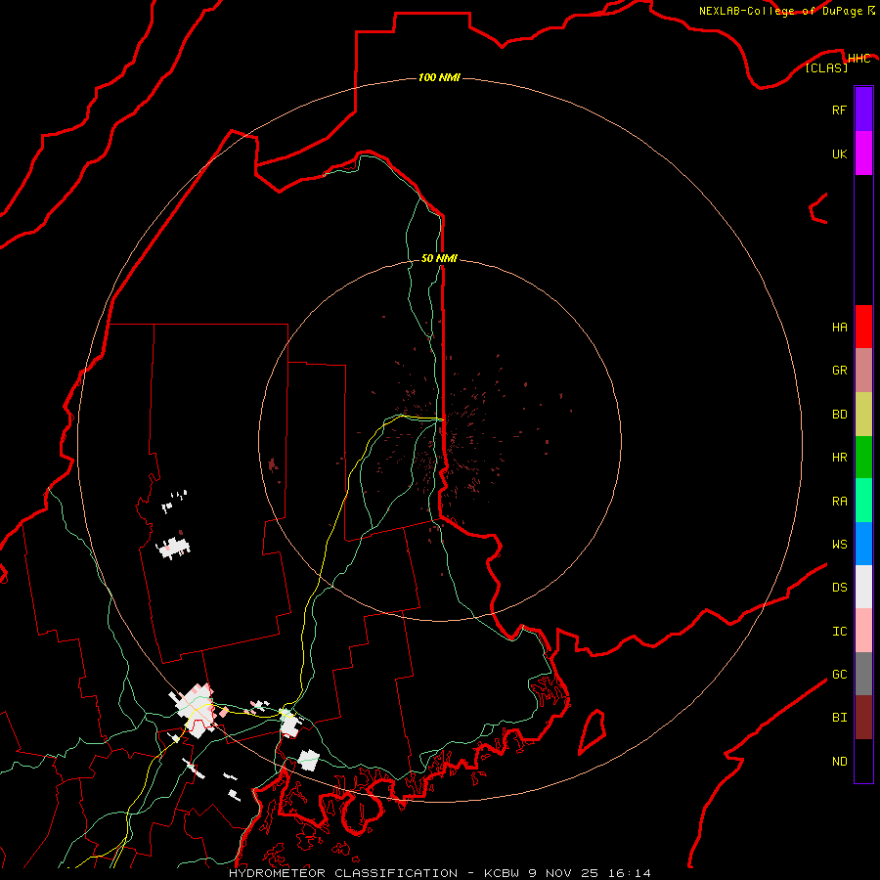Click the HA legend label
Image resolution: width=880 pixels, height=880 pixels.
coord(839,328)
